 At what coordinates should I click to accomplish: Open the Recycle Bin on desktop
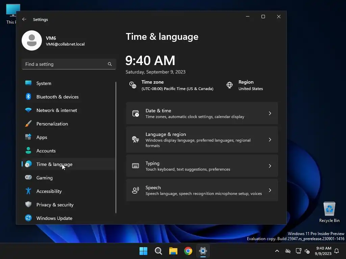[x=329, y=212]
